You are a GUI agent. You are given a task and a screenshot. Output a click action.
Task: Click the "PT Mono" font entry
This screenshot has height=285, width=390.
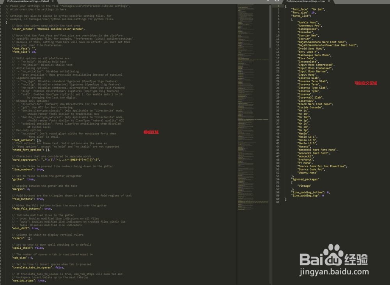click(305, 163)
